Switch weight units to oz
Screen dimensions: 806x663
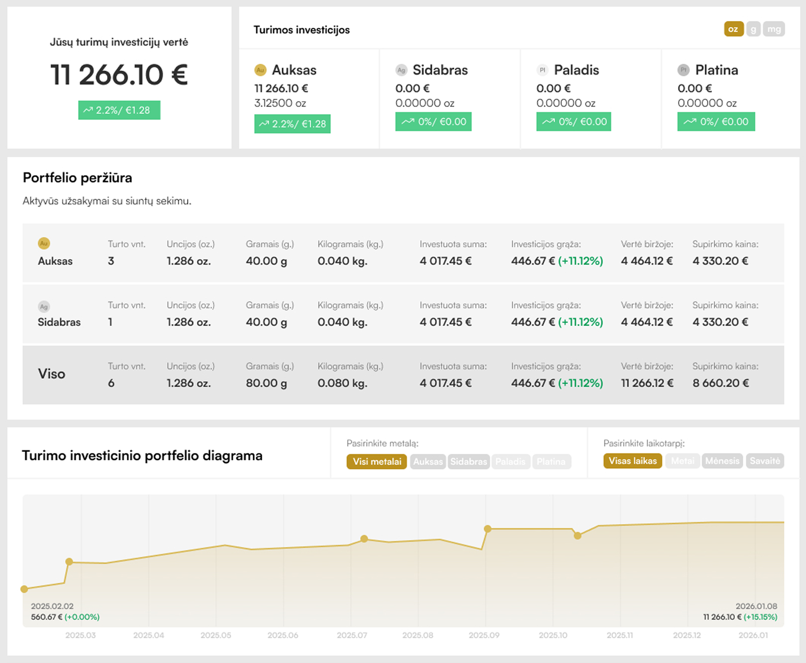[x=733, y=29]
